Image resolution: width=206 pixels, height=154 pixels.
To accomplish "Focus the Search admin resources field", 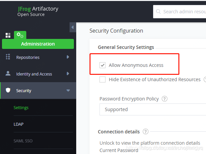I will click(183, 12).
